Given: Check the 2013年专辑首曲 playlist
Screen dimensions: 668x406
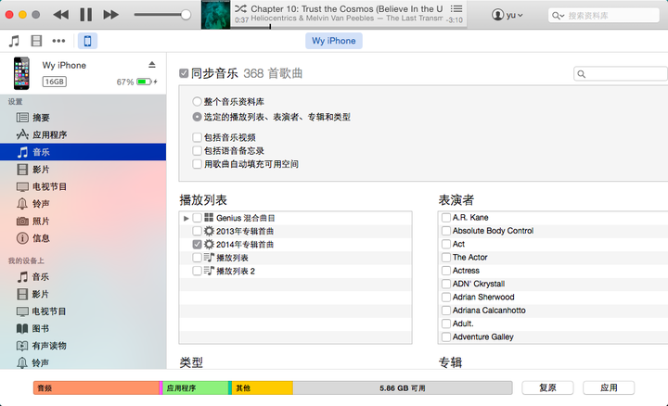Looking at the screenshot, I should point(197,231).
